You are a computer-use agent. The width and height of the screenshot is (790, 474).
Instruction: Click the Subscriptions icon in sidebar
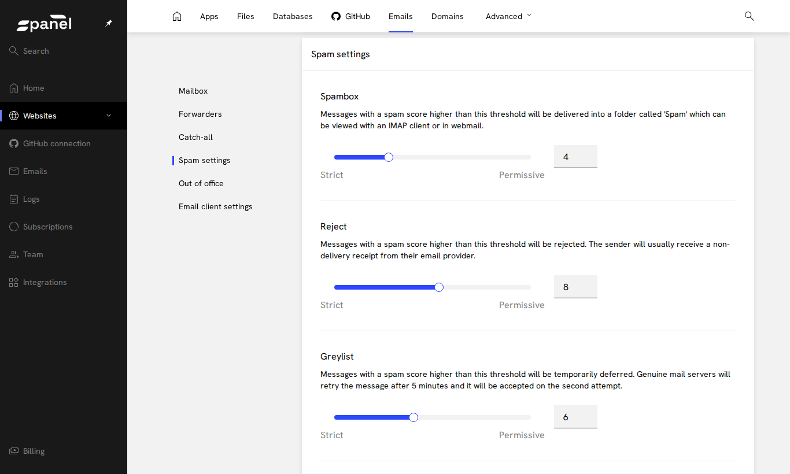click(x=14, y=227)
